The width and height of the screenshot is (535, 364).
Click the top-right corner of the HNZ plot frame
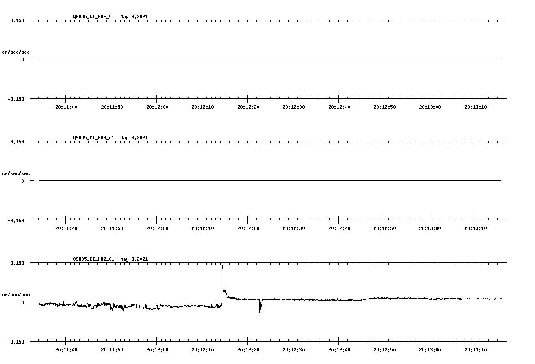507,262
